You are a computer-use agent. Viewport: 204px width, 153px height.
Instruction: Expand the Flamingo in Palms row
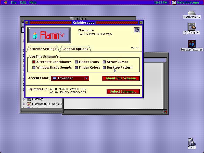pos(24,104)
